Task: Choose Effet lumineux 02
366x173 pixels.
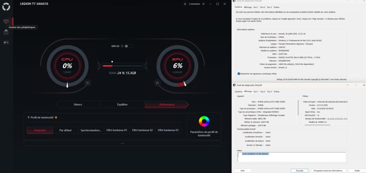Action: click(142, 130)
